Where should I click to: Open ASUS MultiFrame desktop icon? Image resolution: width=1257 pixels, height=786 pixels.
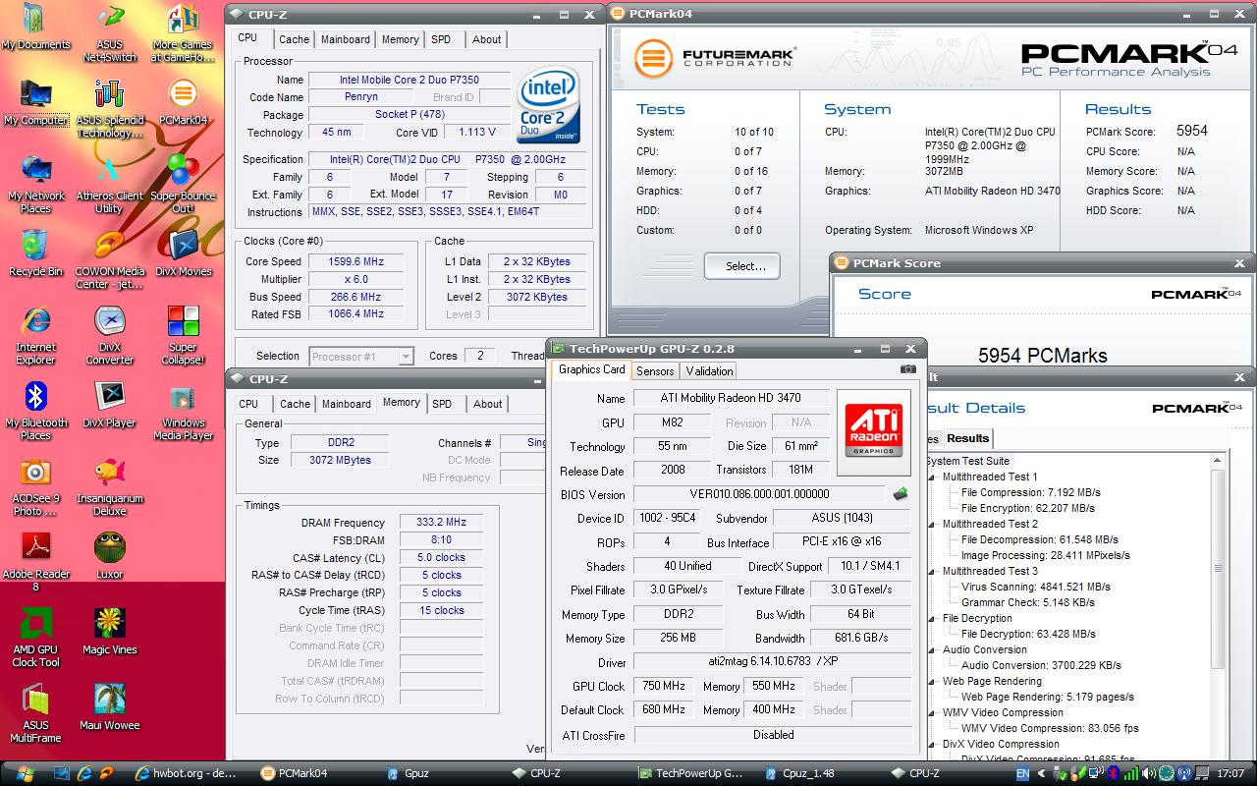click(x=35, y=713)
